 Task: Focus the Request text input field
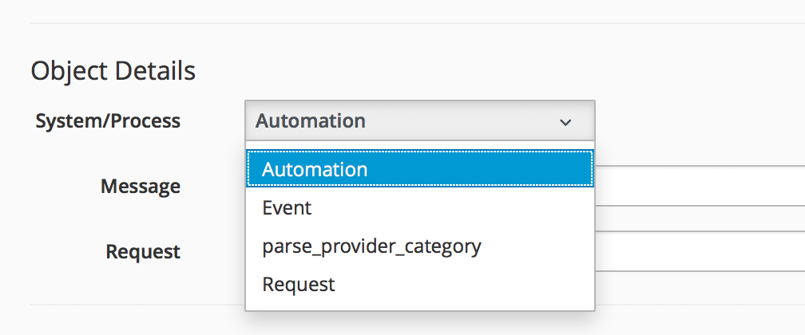tap(699, 252)
